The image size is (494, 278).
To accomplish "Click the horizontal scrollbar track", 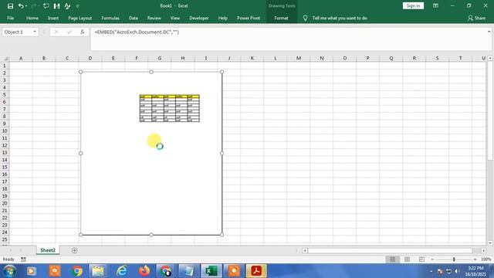I will 390,250.
